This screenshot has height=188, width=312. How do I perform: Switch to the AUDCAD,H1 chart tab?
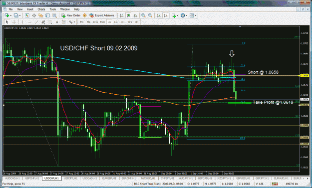click(x=12, y=178)
